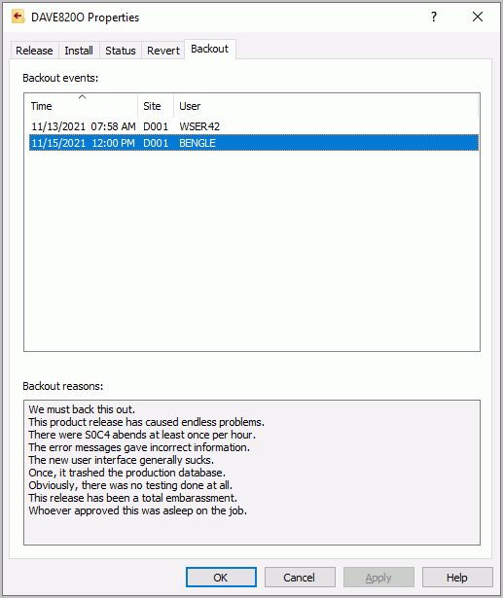Click the question mark help icon
503x598 pixels.
tap(434, 17)
